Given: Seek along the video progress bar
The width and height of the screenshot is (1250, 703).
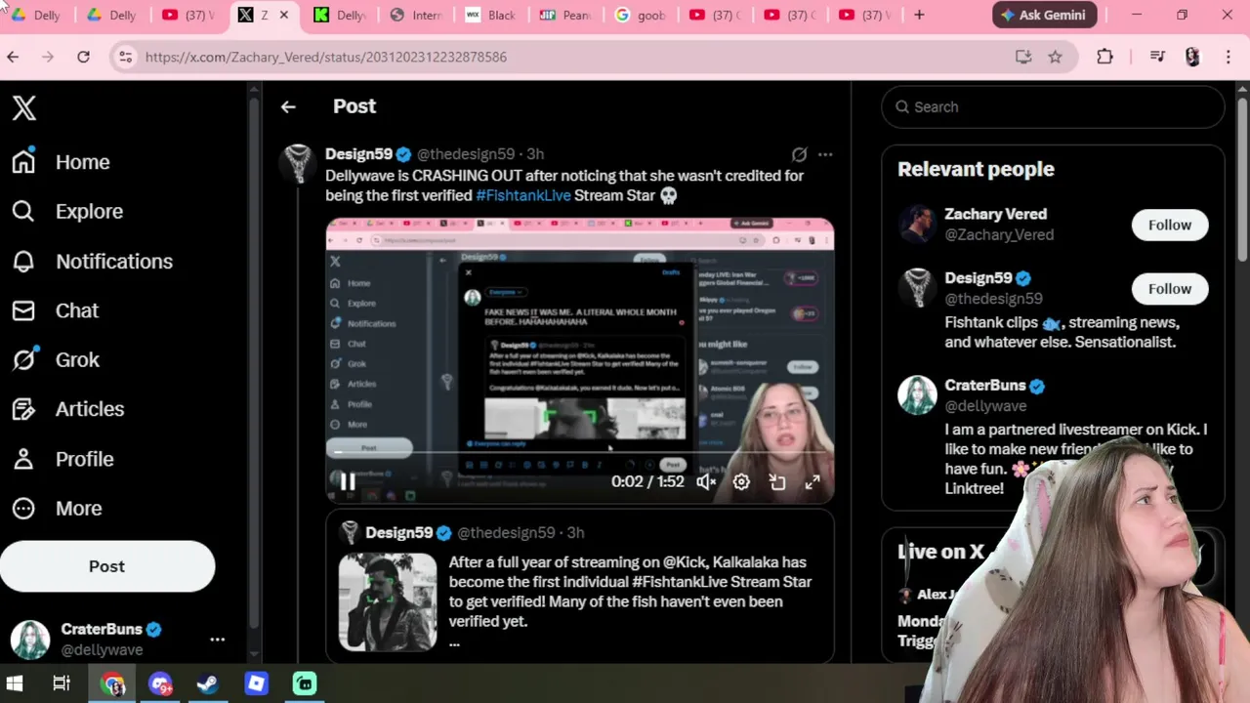Looking at the screenshot, I should (580, 453).
